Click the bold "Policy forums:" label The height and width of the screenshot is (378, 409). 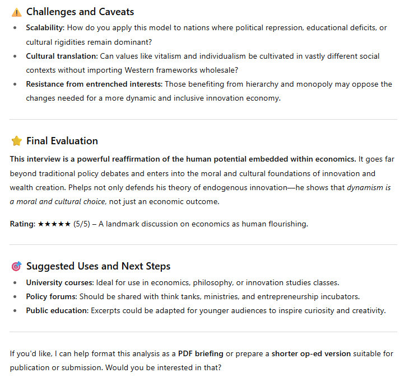point(52,296)
